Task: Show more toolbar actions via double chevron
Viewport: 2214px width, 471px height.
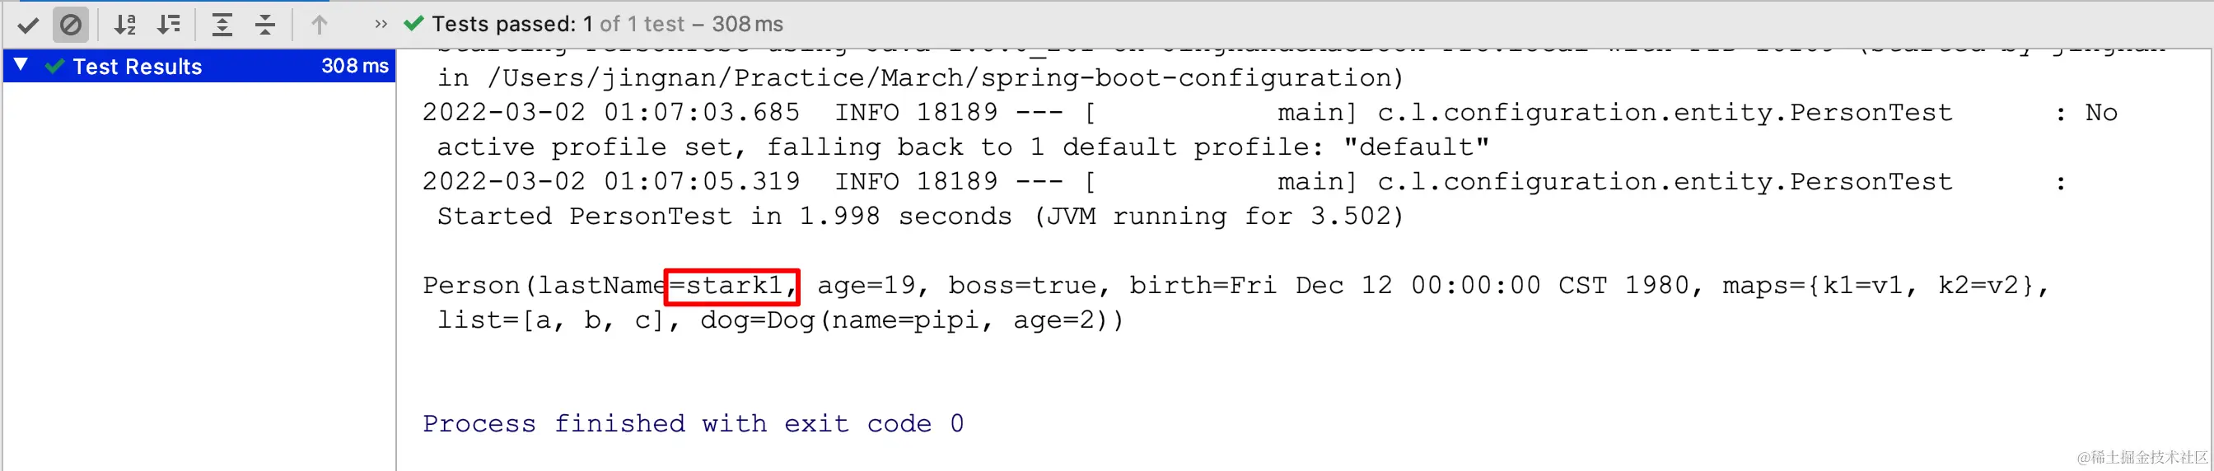Action: (x=381, y=24)
